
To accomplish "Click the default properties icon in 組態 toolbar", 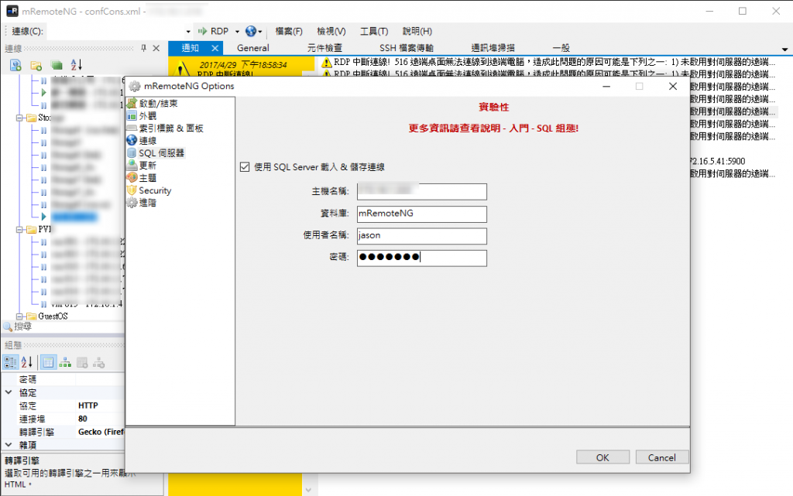I will [82, 362].
